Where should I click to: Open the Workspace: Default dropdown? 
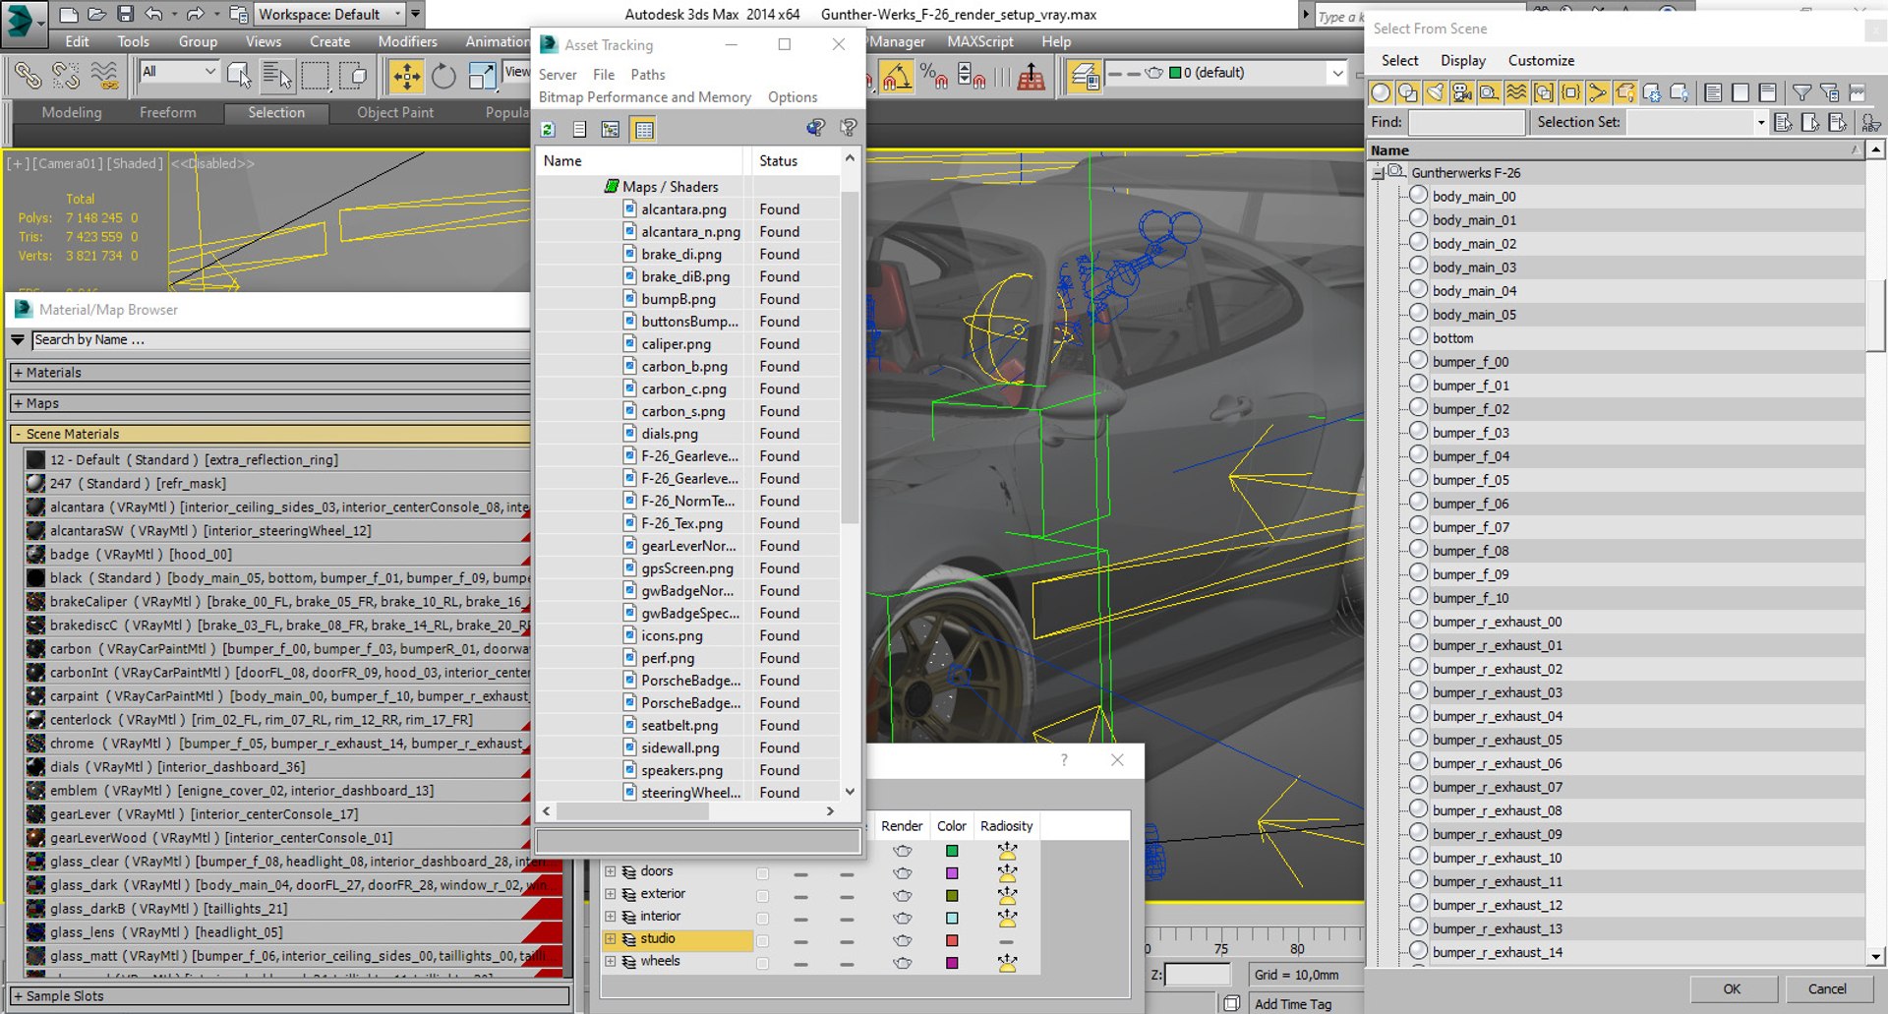[329, 14]
